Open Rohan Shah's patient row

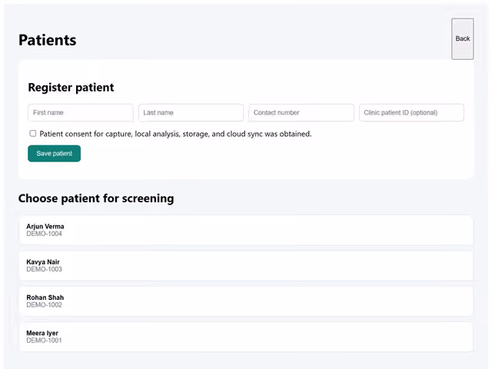[x=246, y=301]
